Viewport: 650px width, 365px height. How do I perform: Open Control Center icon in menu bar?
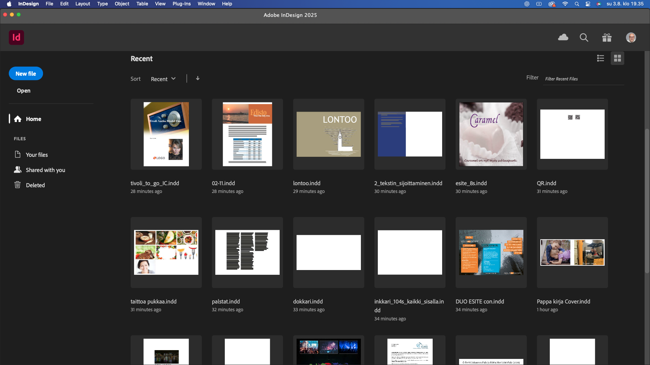[588, 4]
